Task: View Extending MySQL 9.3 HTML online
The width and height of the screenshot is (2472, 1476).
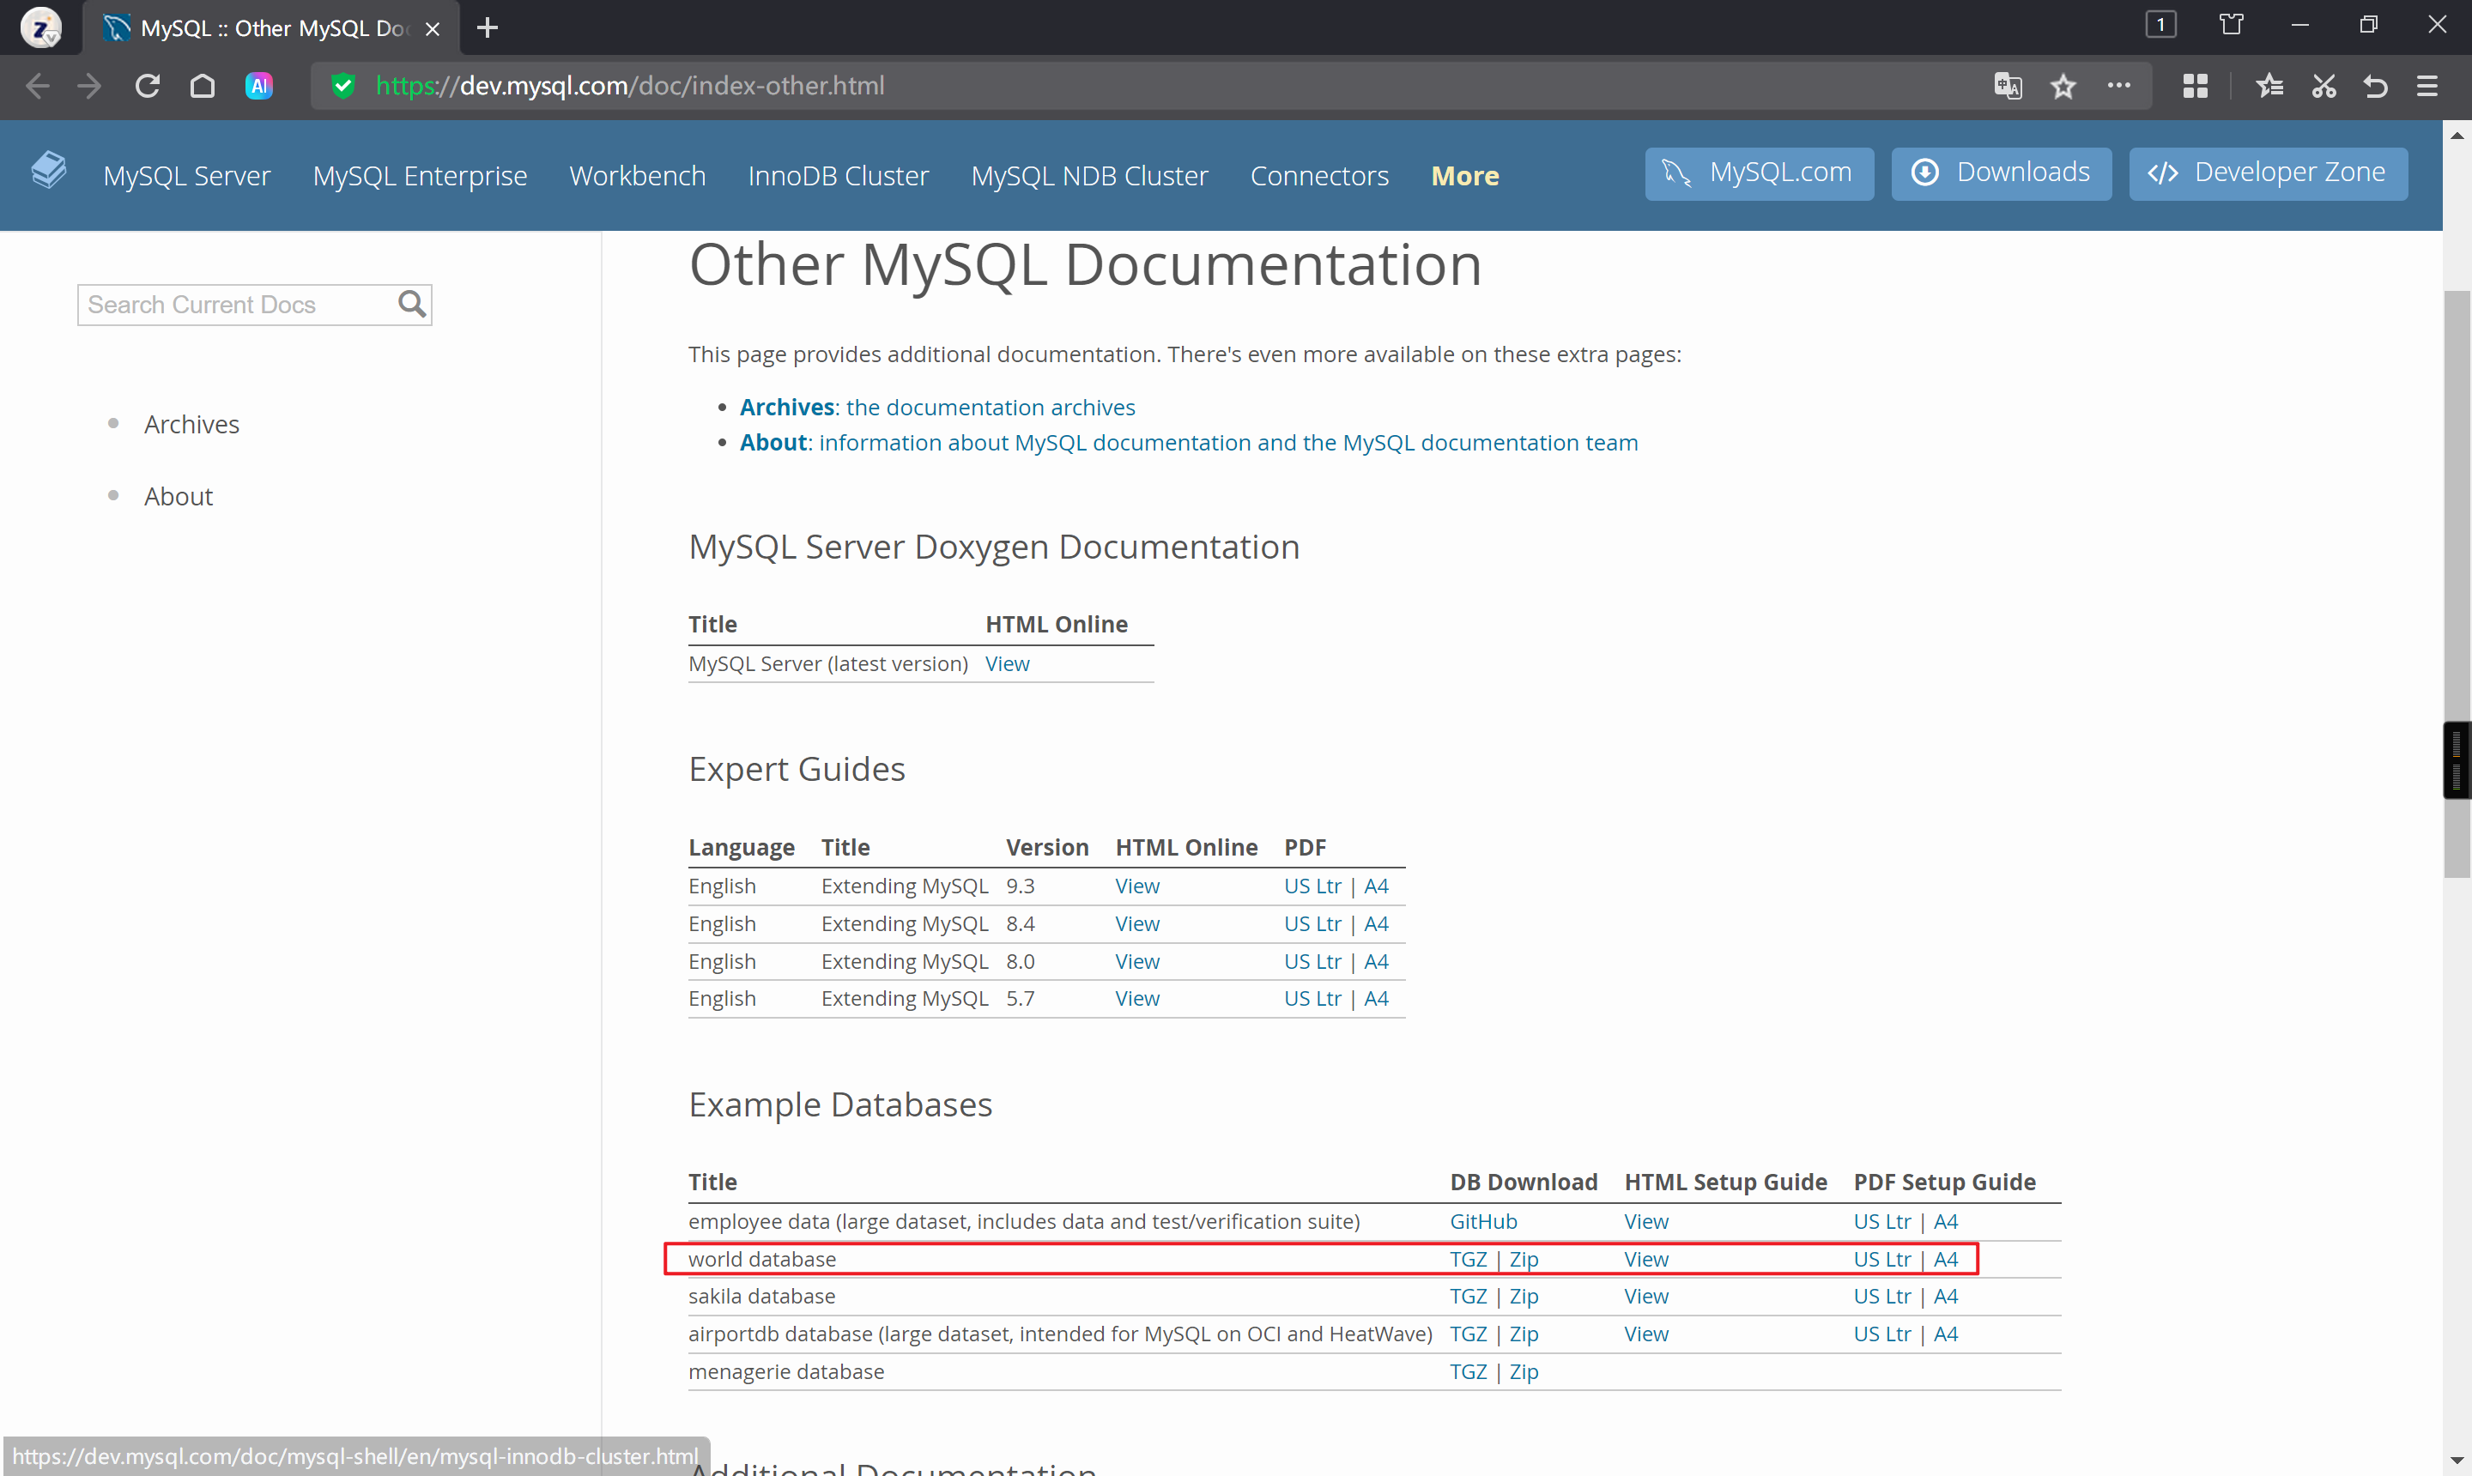Action: [x=1137, y=886]
